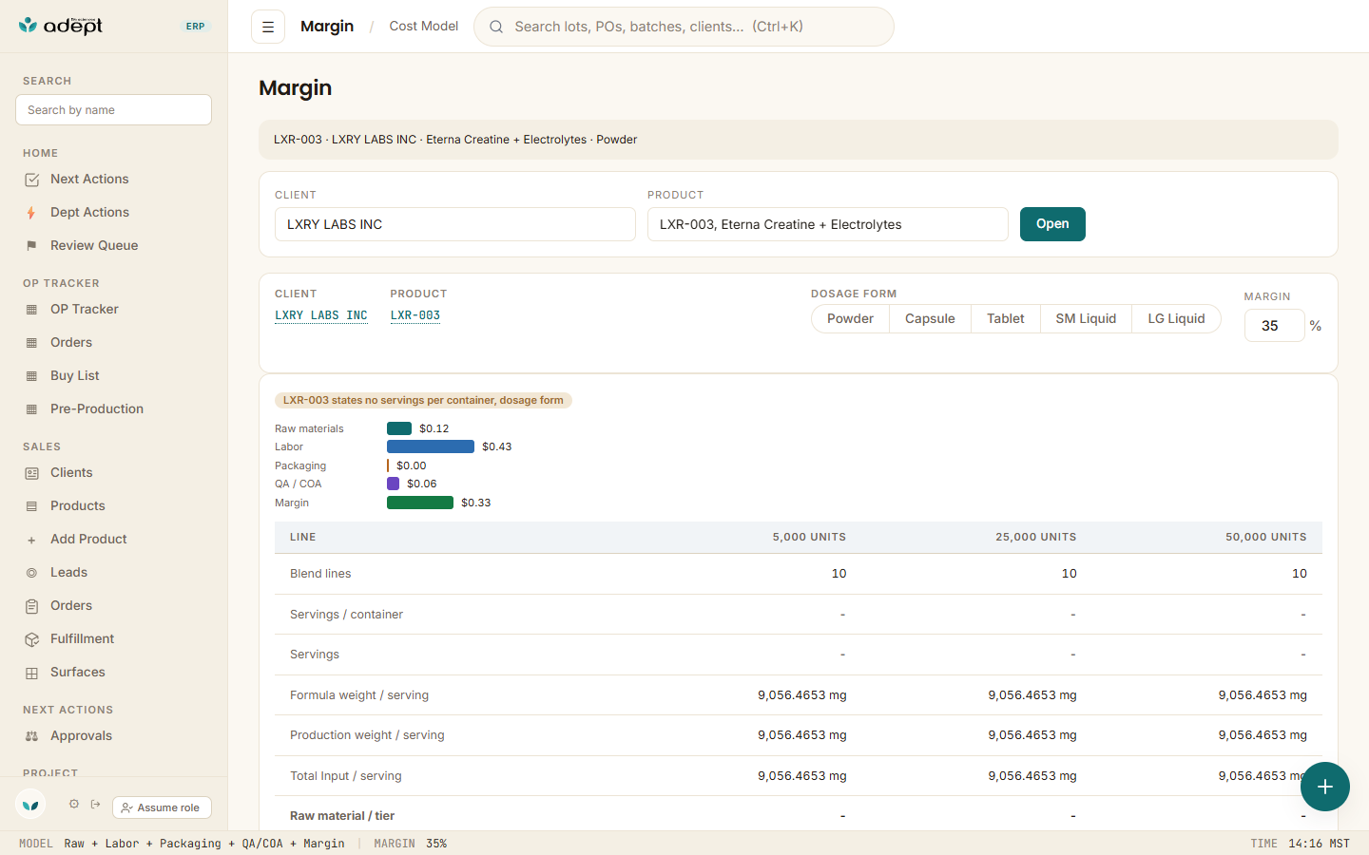Select the LG Liquid dosage form
Image resolution: width=1369 pixels, height=855 pixels.
(x=1176, y=319)
